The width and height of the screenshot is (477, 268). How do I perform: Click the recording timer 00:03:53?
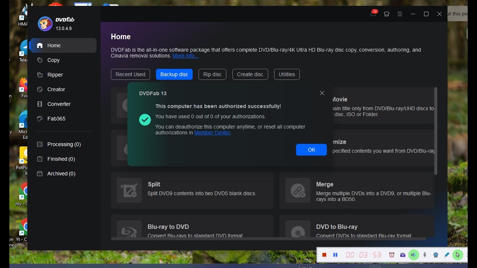(363, 255)
